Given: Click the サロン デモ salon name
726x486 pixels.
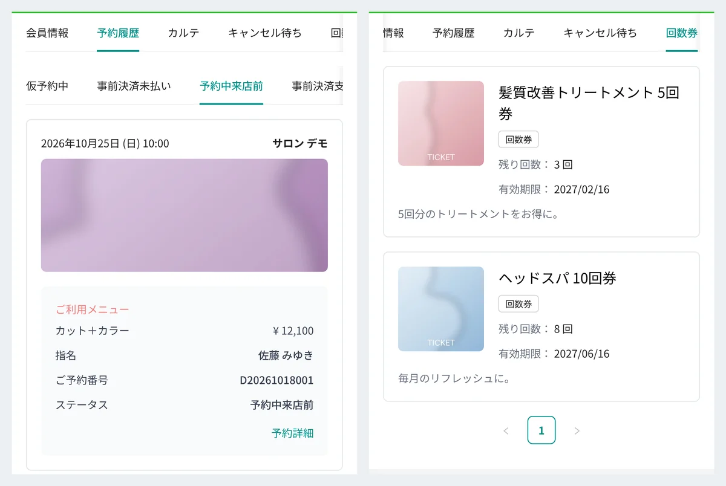Looking at the screenshot, I should click(x=300, y=144).
